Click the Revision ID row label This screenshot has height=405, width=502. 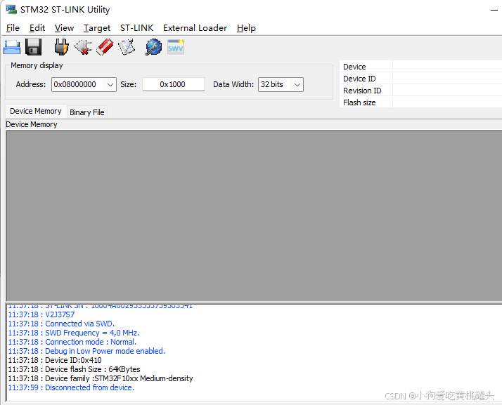coord(362,91)
